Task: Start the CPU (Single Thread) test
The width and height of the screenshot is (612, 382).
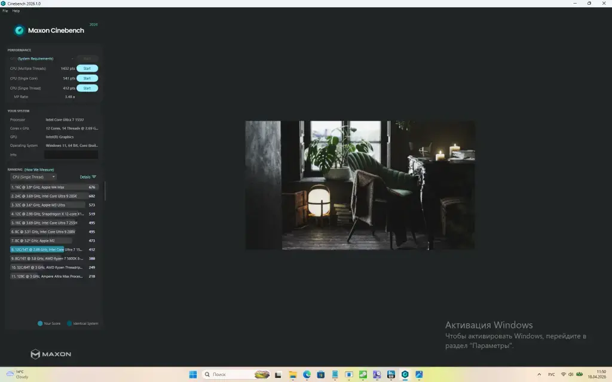Action: pyautogui.click(x=87, y=88)
